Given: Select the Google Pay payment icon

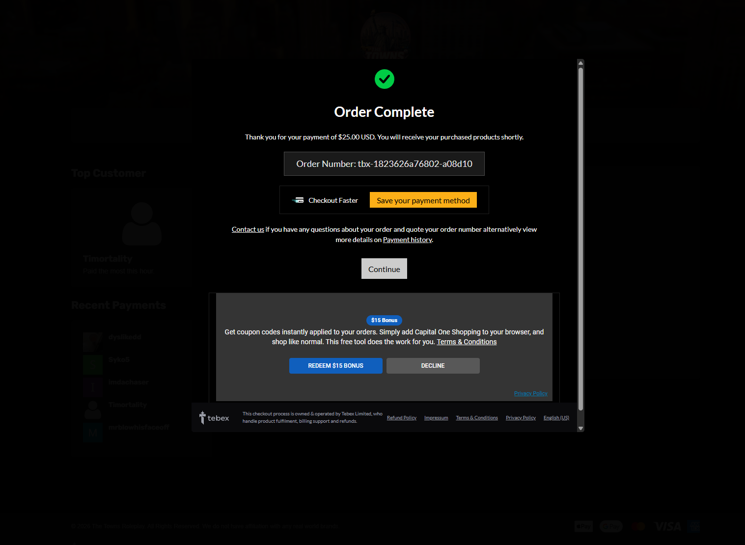Looking at the screenshot, I should (611, 526).
